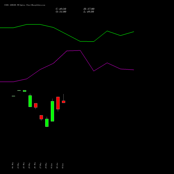Click the '21 May' date axis label
The width and height of the screenshot is (174, 174).
point(18,166)
